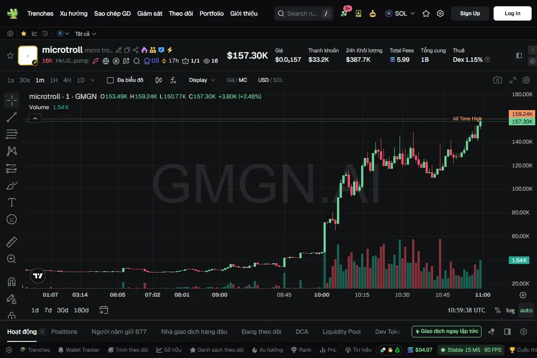Select the trend line drawing tool
Image resolution: width=537 pixels, height=358 pixels.
[12, 117]
